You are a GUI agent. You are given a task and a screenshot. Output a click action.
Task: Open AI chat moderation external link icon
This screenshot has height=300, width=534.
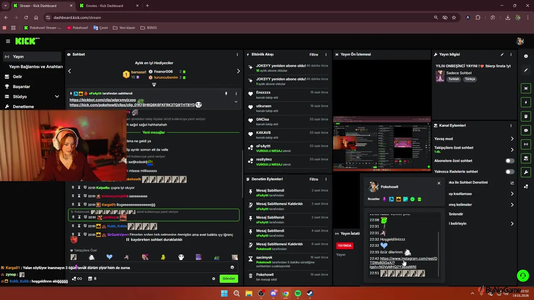512,182
